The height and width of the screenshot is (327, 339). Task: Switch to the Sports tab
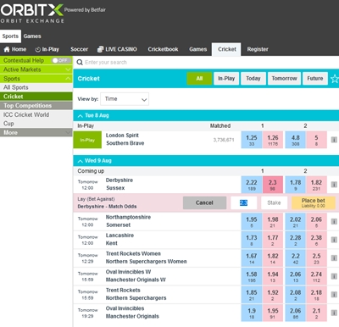[x=10, y=36]
